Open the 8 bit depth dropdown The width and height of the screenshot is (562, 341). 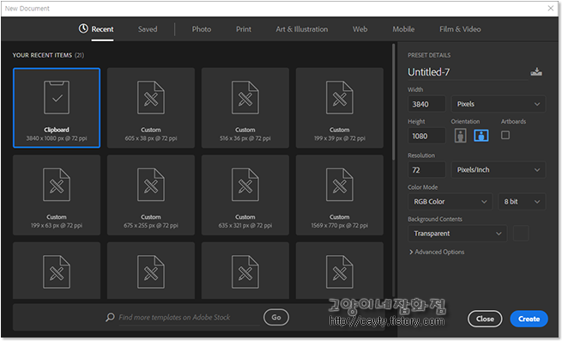pyautogui.click(x=522, y=202)
